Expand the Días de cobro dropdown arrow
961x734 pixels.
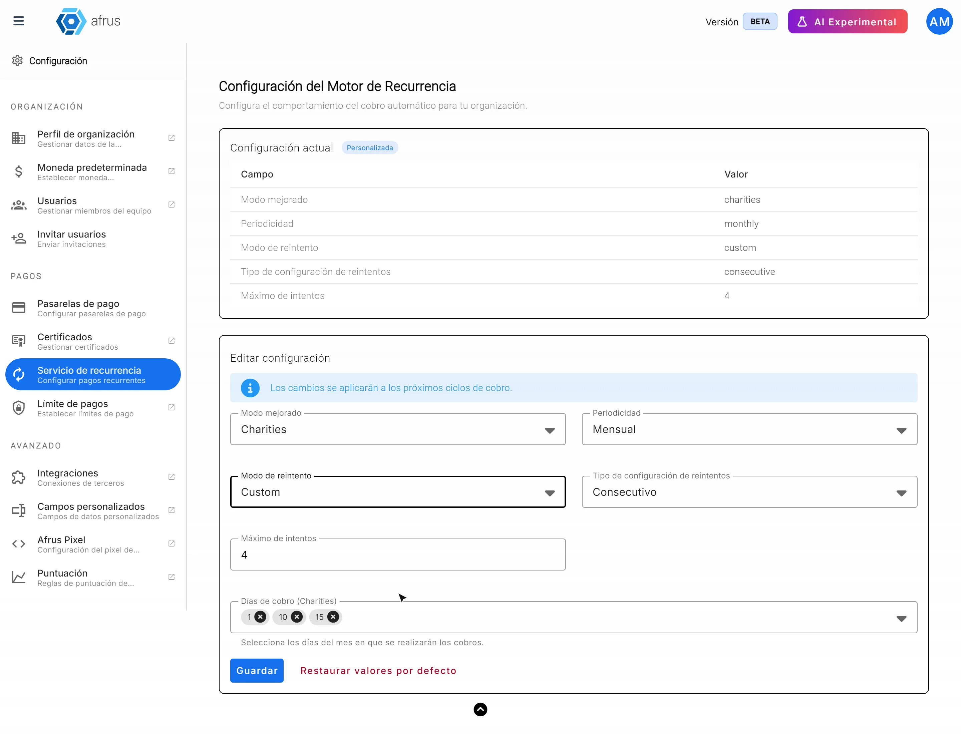pyautogui.click(x=901, y=619)
